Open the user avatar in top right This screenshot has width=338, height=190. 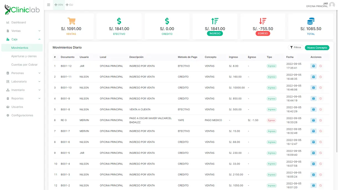click(332, 5)
